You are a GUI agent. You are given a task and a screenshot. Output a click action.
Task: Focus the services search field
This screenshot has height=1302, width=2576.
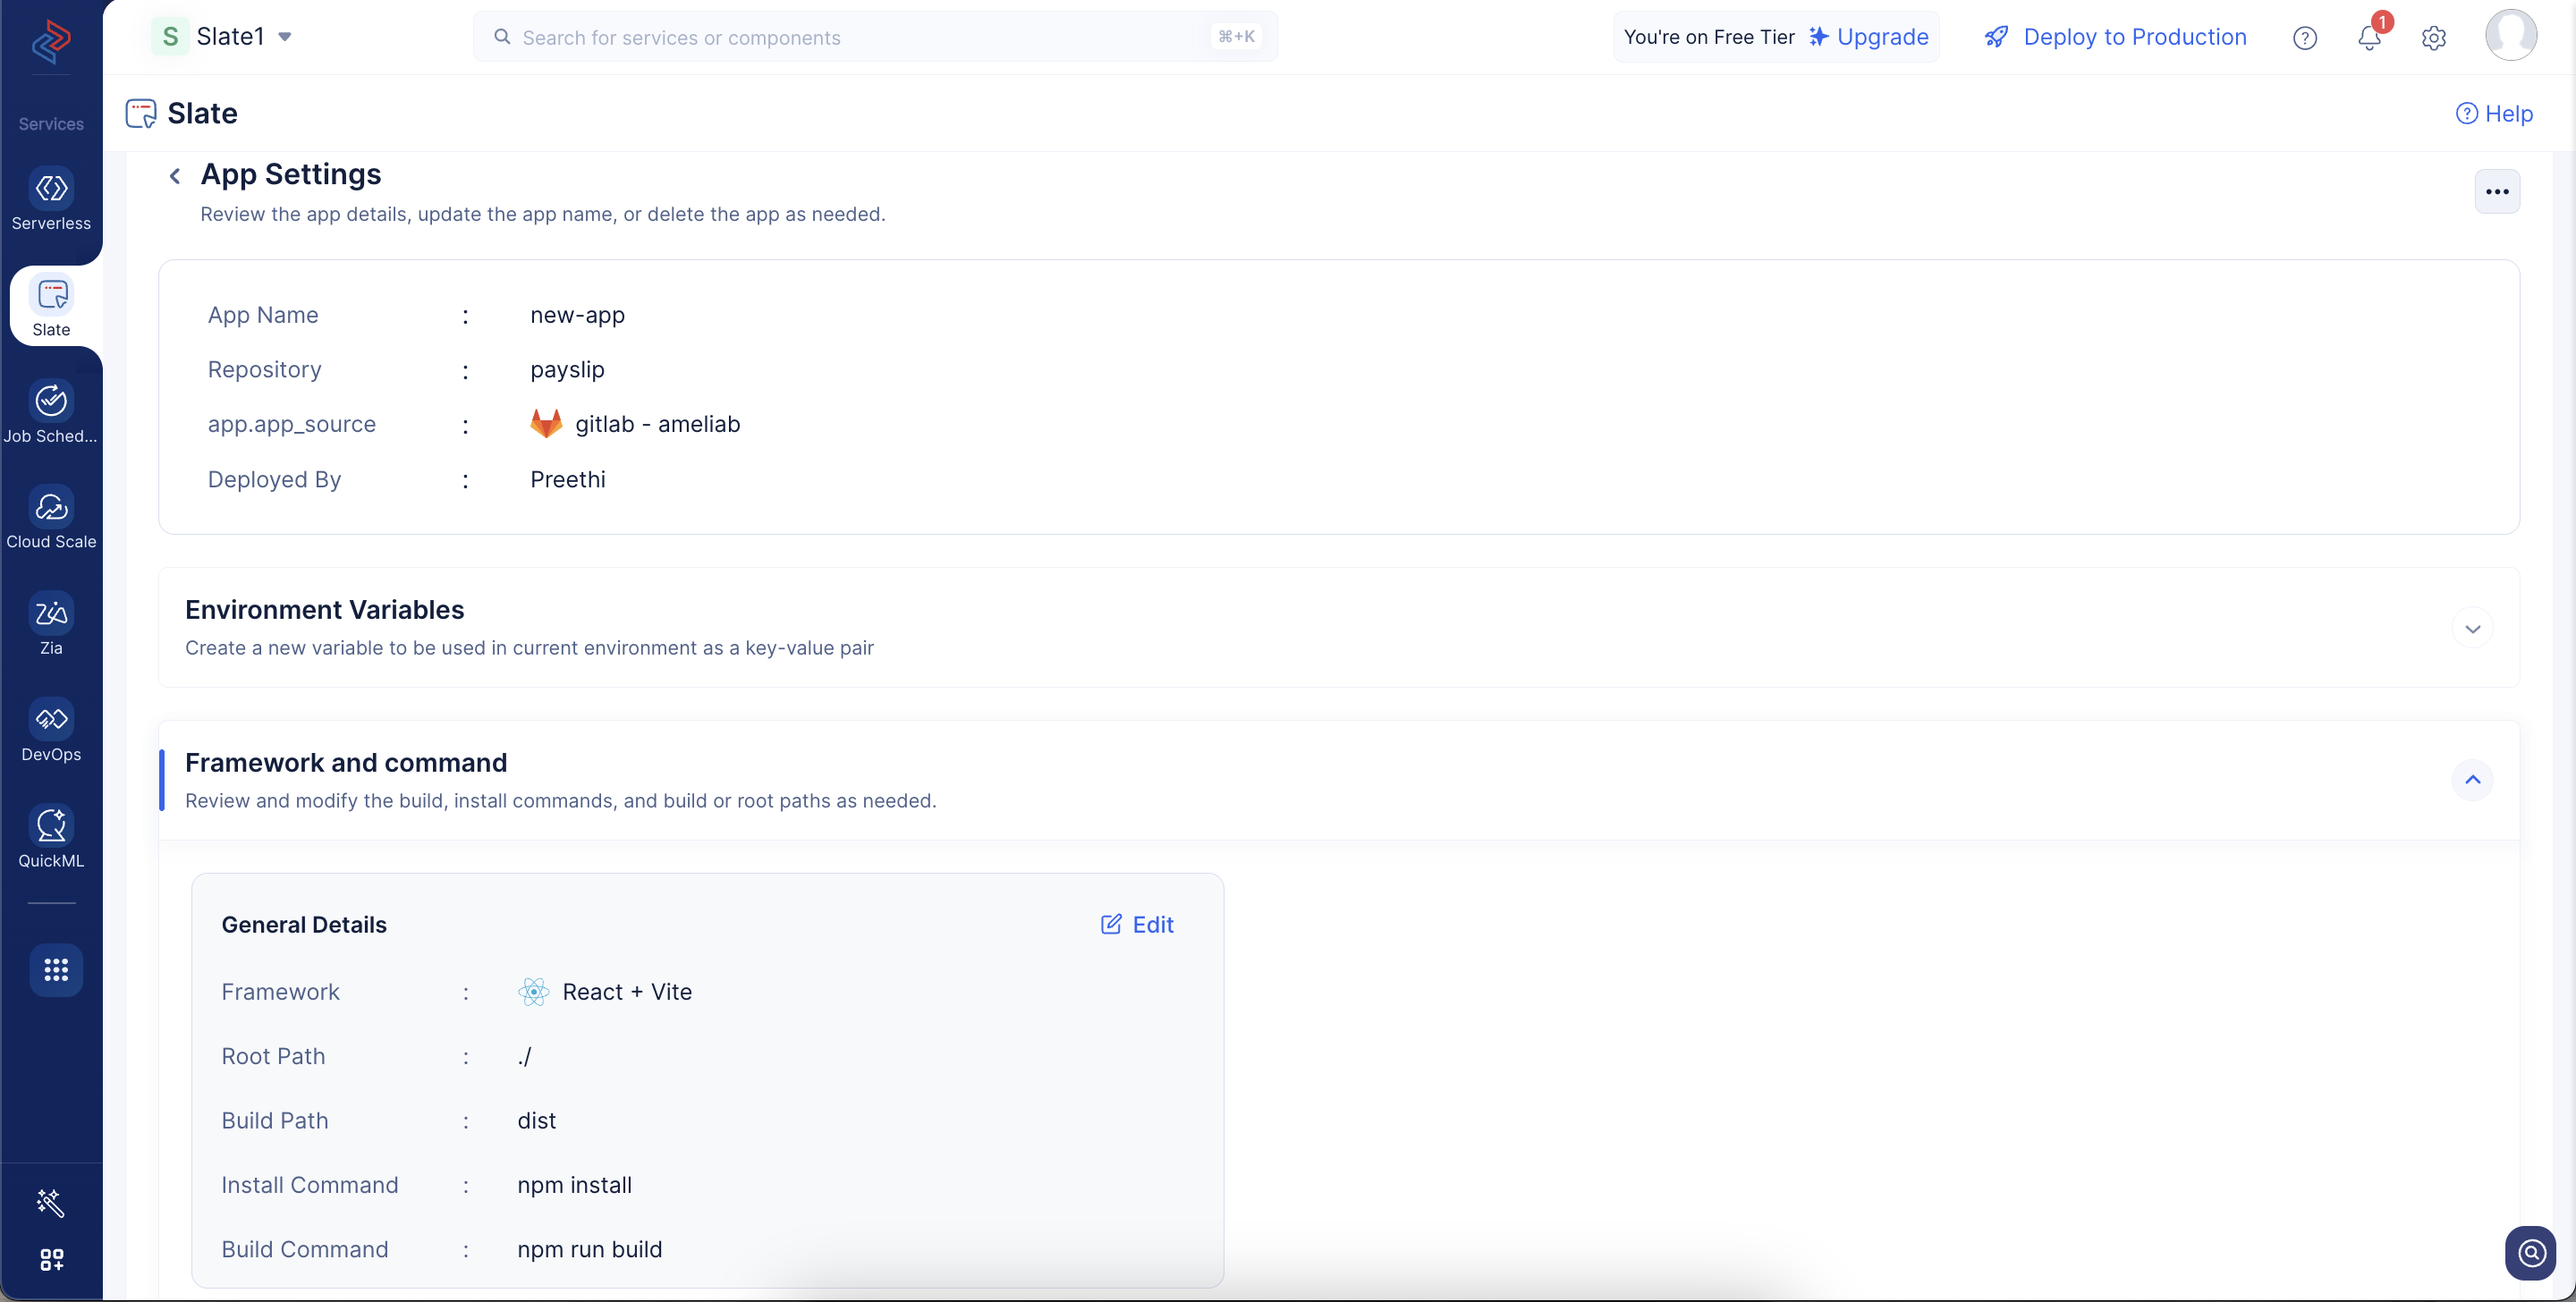tap(875, 37)
